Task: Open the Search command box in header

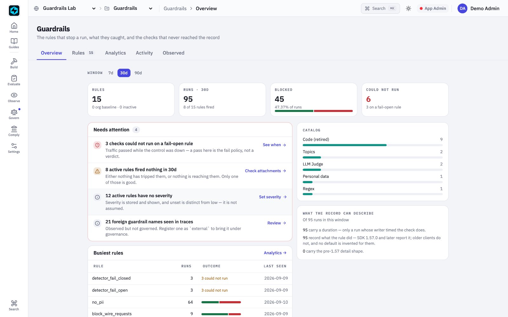Action: (x=380, y=9)
